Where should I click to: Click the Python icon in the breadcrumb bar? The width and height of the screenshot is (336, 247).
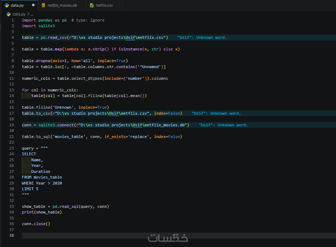[8, 14]
